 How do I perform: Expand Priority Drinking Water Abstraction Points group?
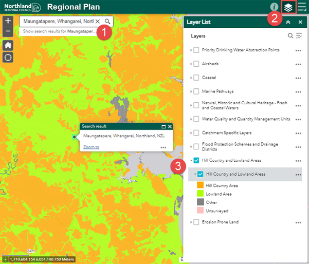(191, 50)
